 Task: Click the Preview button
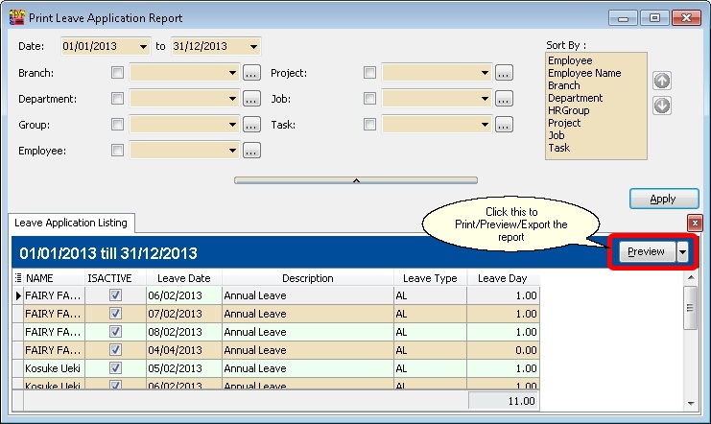(647, 251)
